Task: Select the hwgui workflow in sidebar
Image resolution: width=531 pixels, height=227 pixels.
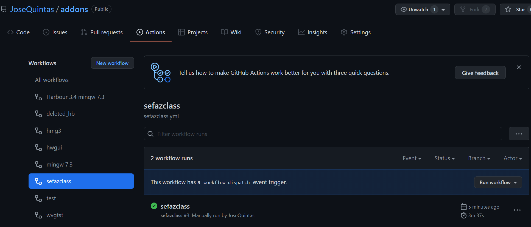Action: point(54,148)
